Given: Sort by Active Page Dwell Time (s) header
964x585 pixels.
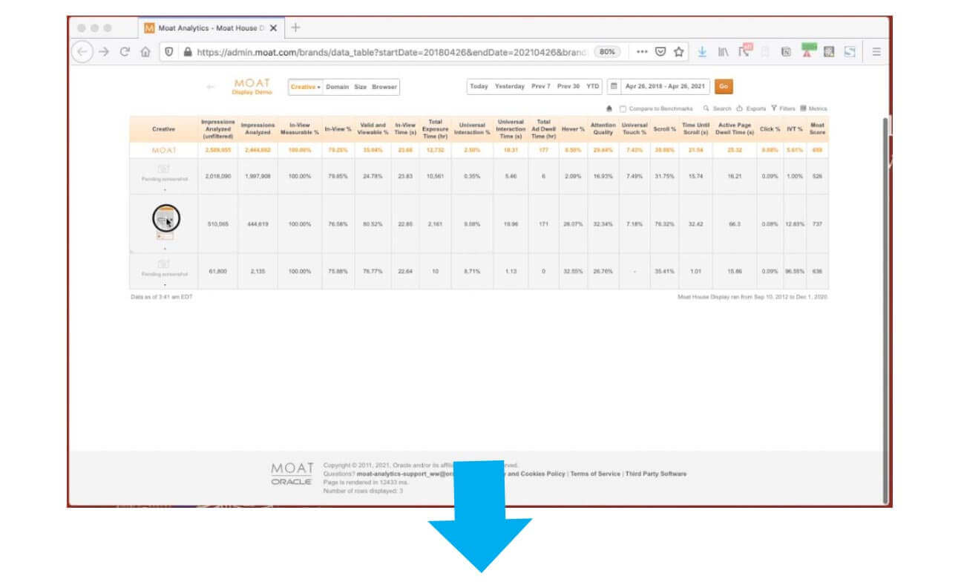Looking at the screenshot, I should coord(735,129).
